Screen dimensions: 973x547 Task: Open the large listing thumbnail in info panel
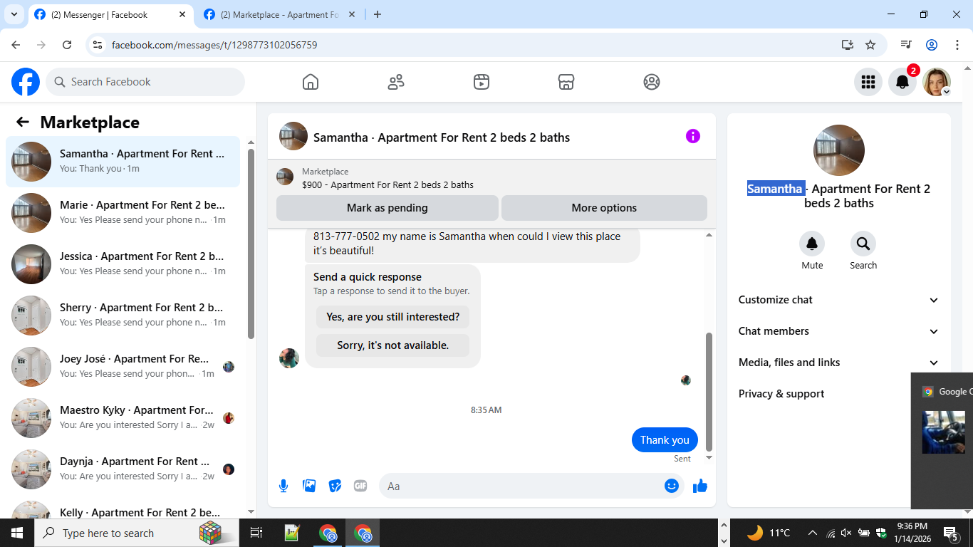click(x=839, y=150)
